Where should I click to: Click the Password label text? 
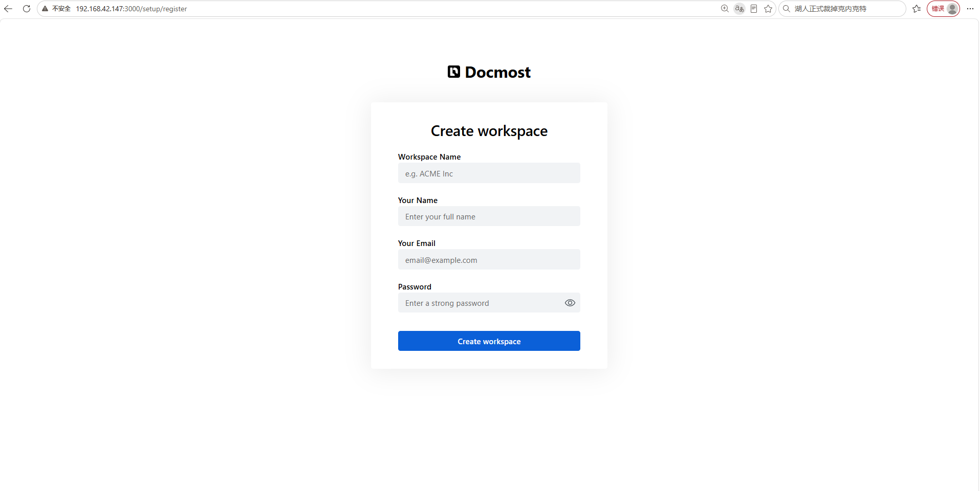pyautogui.click(x=415, y=287)
